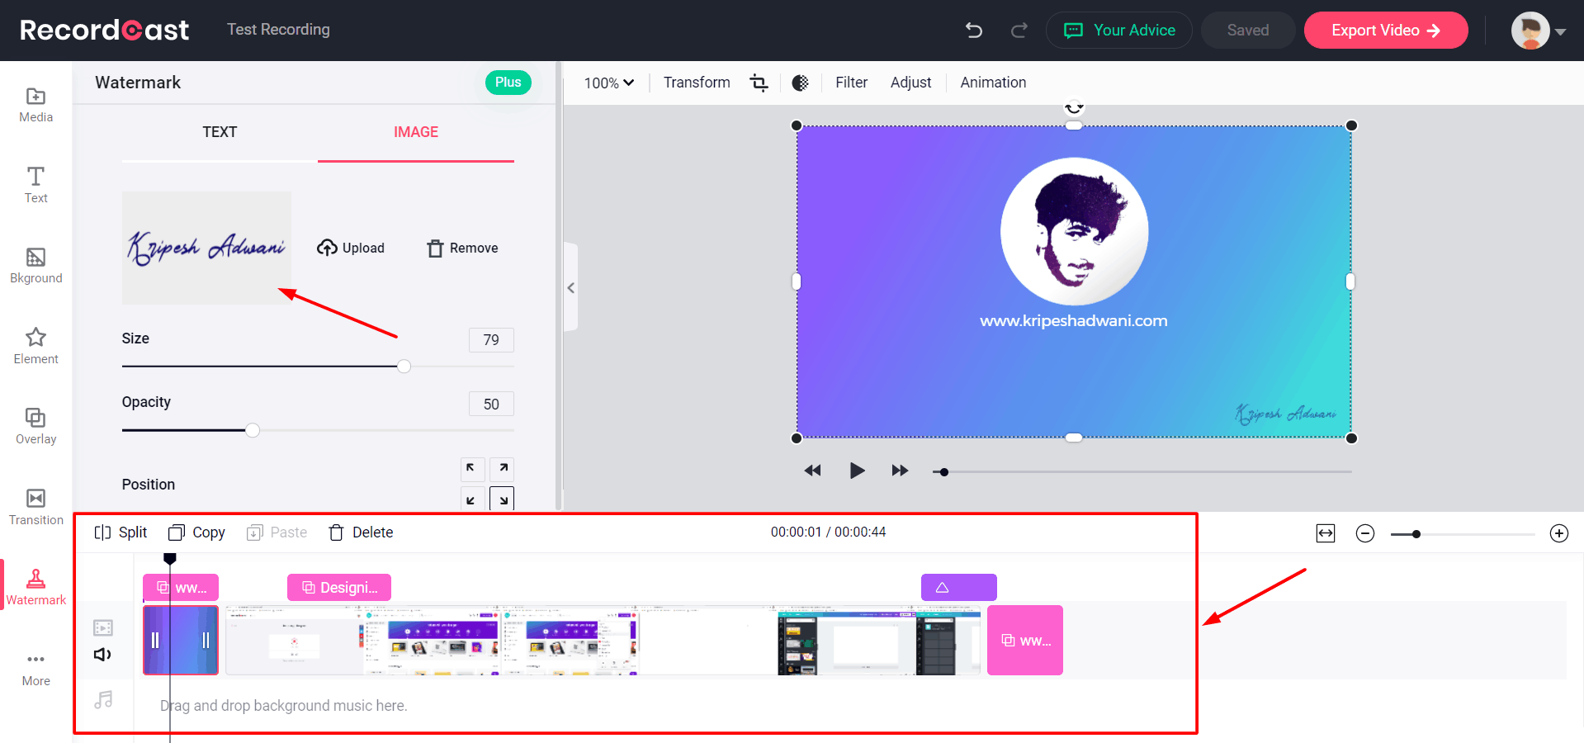The image size is (1584, 743).
Task: Select the crop tool icon
Action: coord(759,83)
